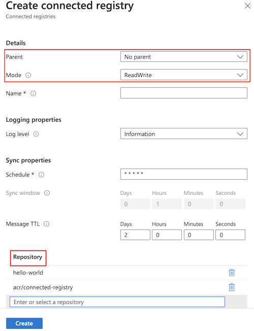Click the Message TTL info icon

47,224
